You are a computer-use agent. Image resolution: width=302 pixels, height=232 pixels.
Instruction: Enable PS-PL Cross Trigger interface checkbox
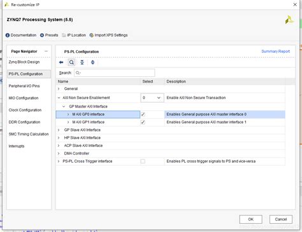coord(143,161)
